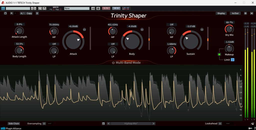Click the empty preset name field in host toolbar

18,8
